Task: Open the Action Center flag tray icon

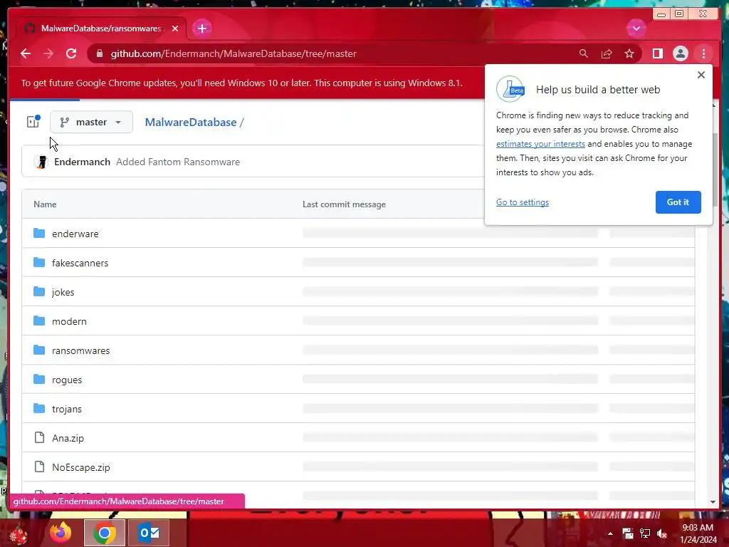Action: [x=628, y=533]
